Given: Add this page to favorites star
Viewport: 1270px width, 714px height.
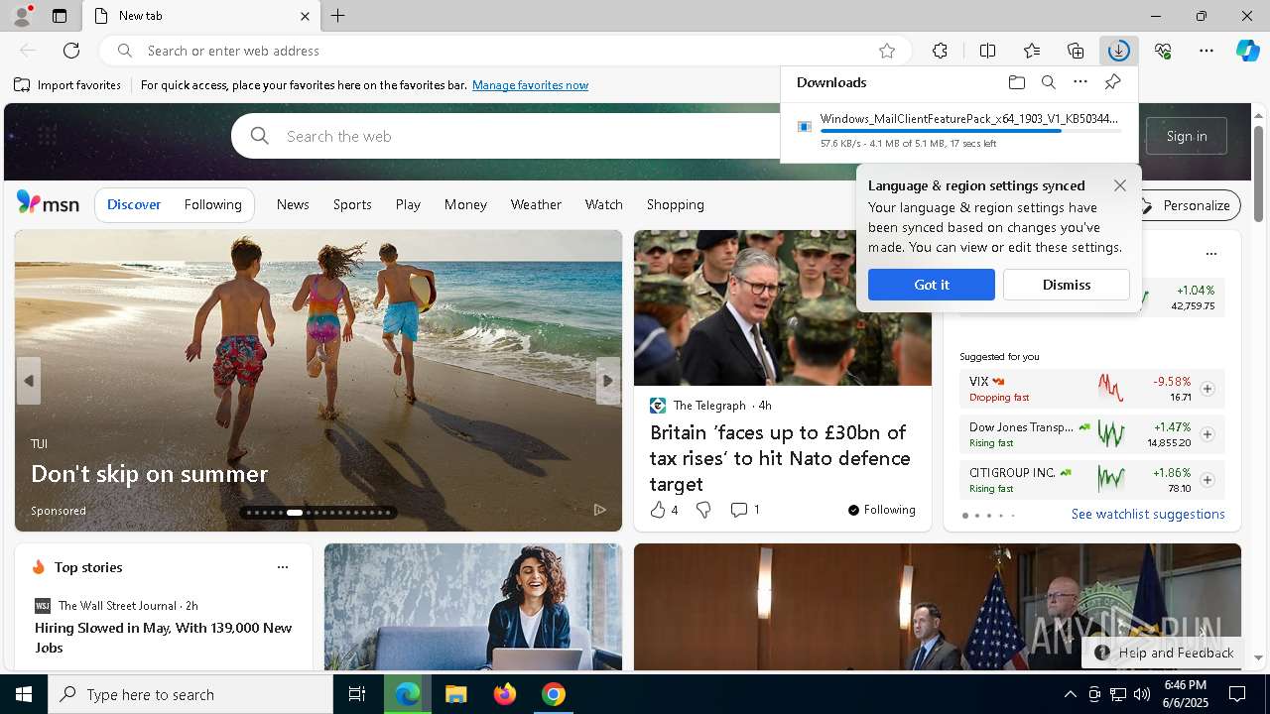Looking at the screenshot, I should [x=887, y=51].
